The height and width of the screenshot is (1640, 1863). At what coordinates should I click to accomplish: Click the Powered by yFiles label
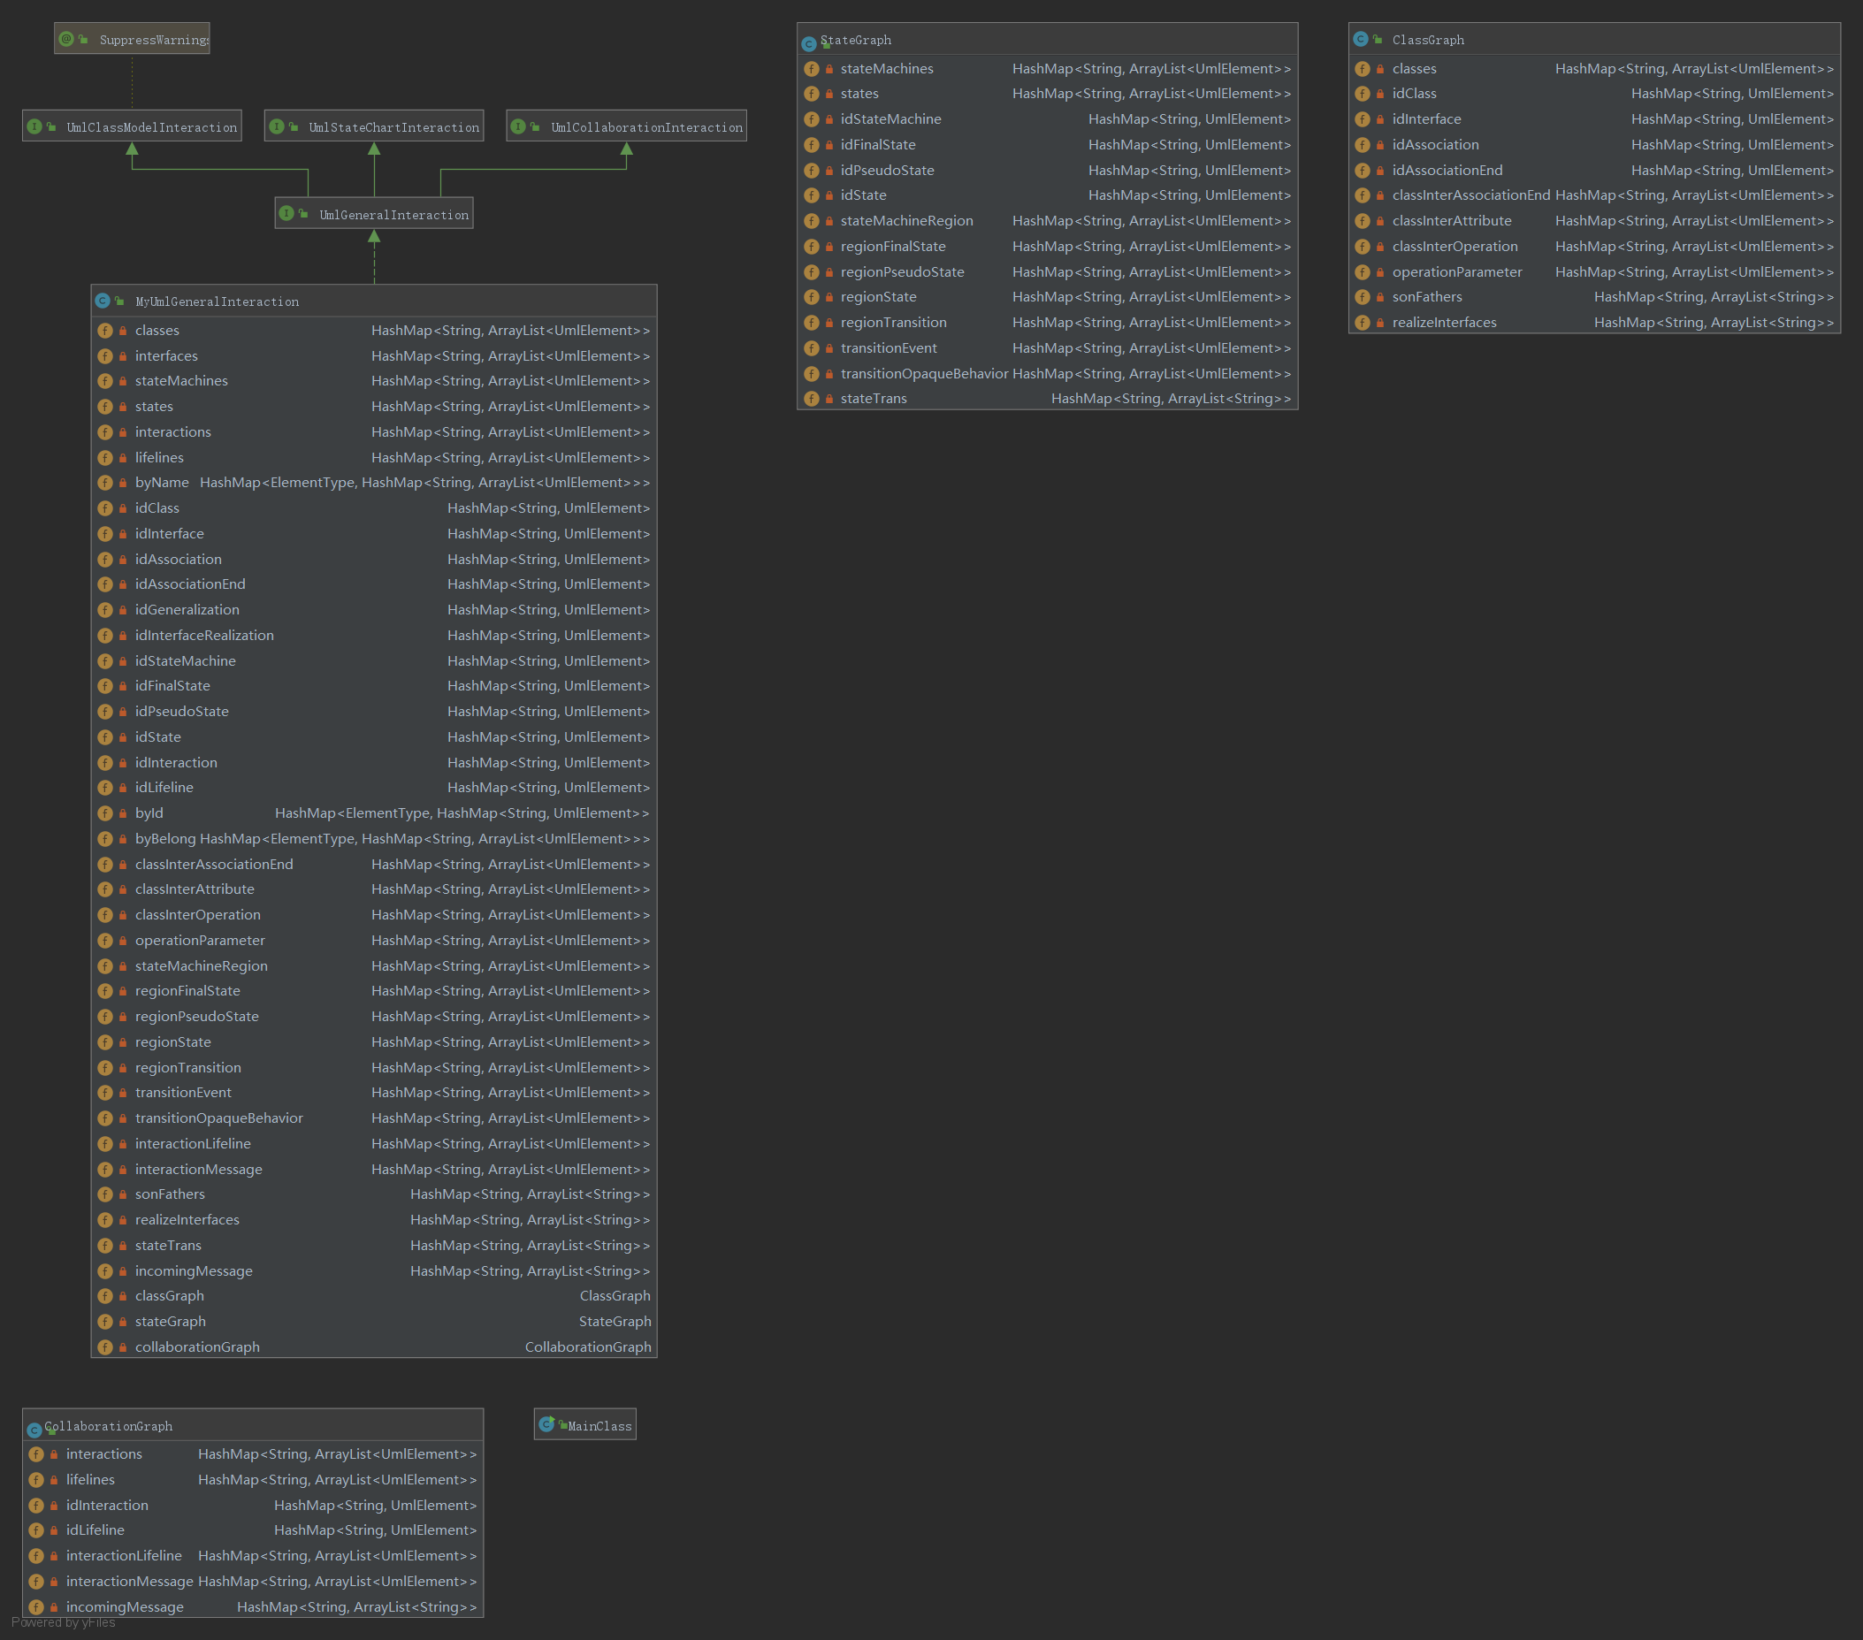point(64,1621)
